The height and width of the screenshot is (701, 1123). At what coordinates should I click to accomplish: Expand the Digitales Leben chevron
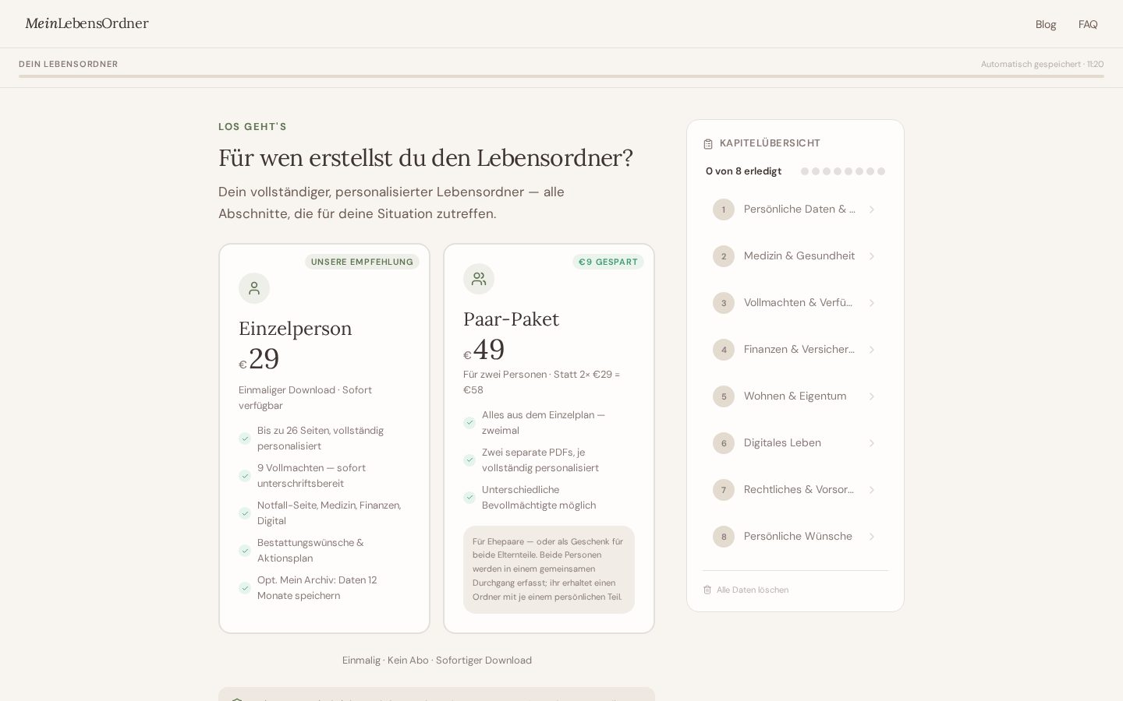[872, 443]
